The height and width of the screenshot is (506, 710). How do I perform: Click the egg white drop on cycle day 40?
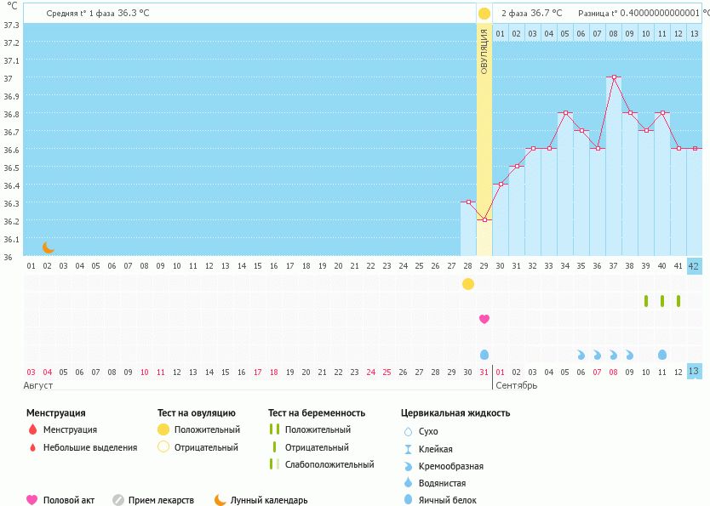tap(662, 355)
